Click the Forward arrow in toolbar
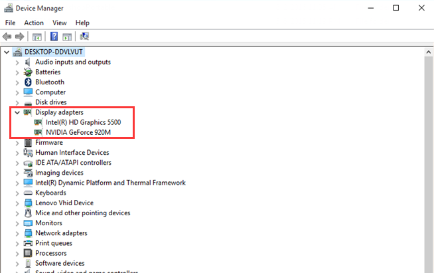The image size is (434, 273). [x=21, y=37]
